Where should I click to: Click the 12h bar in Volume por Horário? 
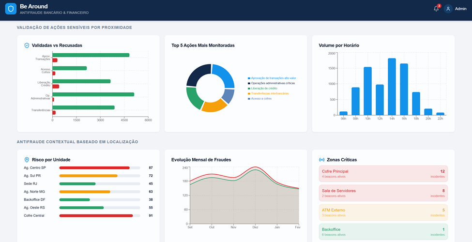click(x=380, y=100)
